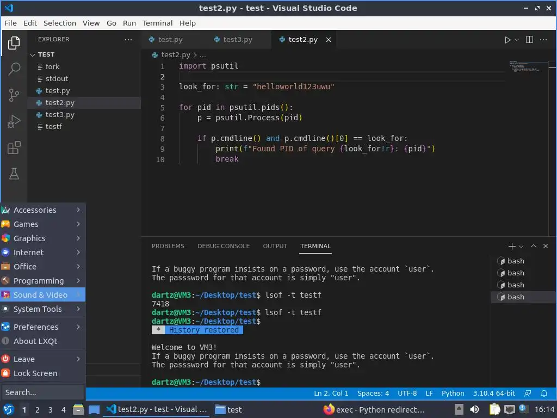The height and width of the screenshot is (418, 557).
Task: Select test2.py in the Explorer tree
Action: point(84,103)
